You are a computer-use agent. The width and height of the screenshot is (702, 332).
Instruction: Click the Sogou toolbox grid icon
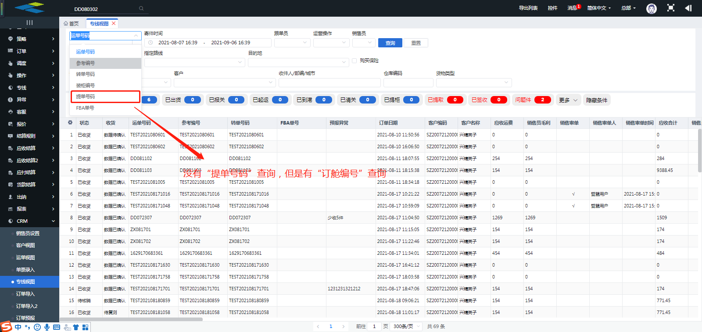pyautogui.click(x=86, y=327)
